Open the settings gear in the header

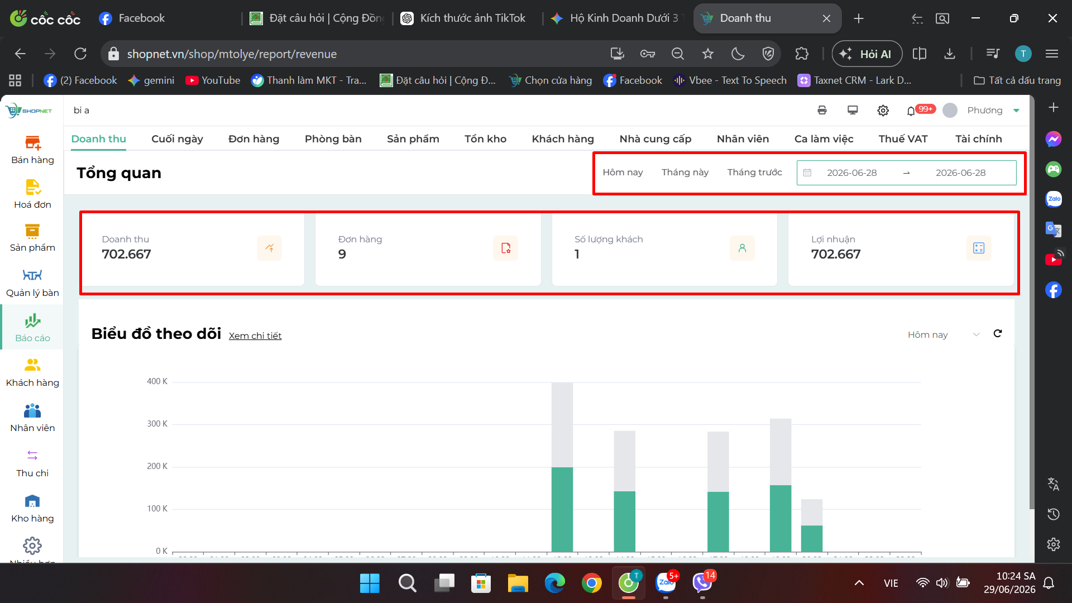pos(883,111)
